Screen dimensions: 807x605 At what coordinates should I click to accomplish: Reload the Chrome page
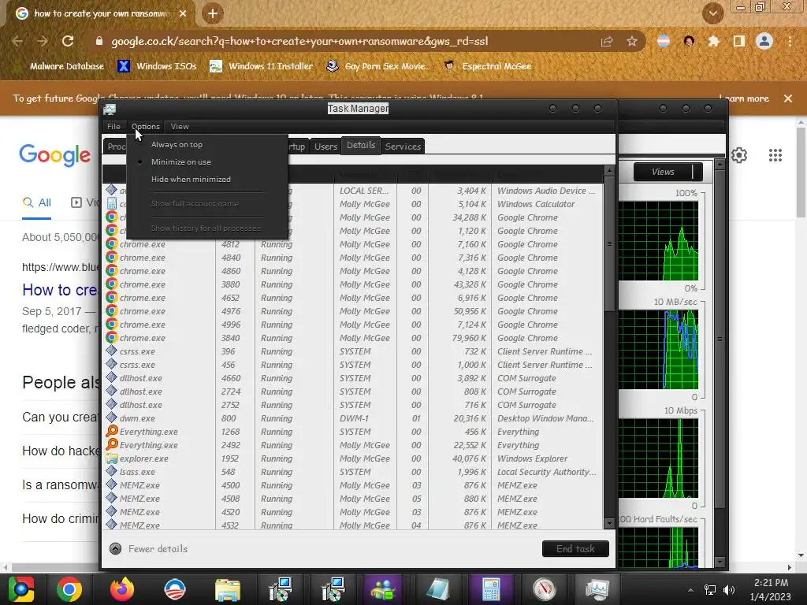pyautogui.click(x=68, y=41)
